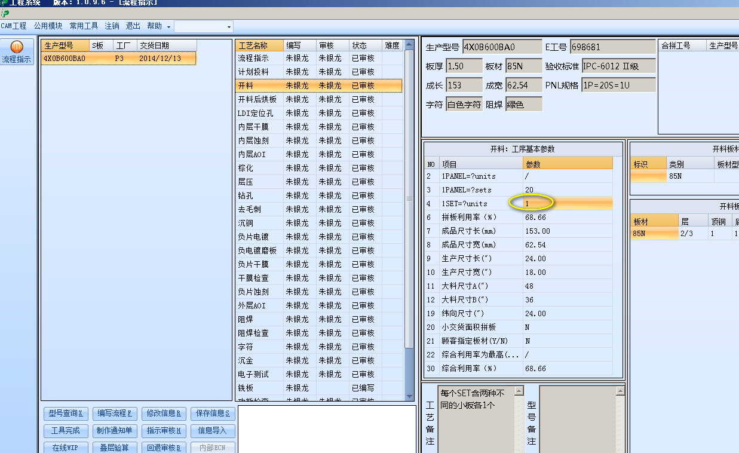The height and width of the screenshot is (453, 739).
Task: Click the 参数 column header
Action: [x=568, y=164]
